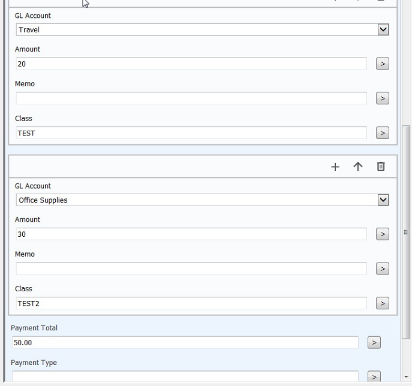Screen dimensions: 412x386
Task: Add a new line item with plus icon
Action: [x=335, y=167]
